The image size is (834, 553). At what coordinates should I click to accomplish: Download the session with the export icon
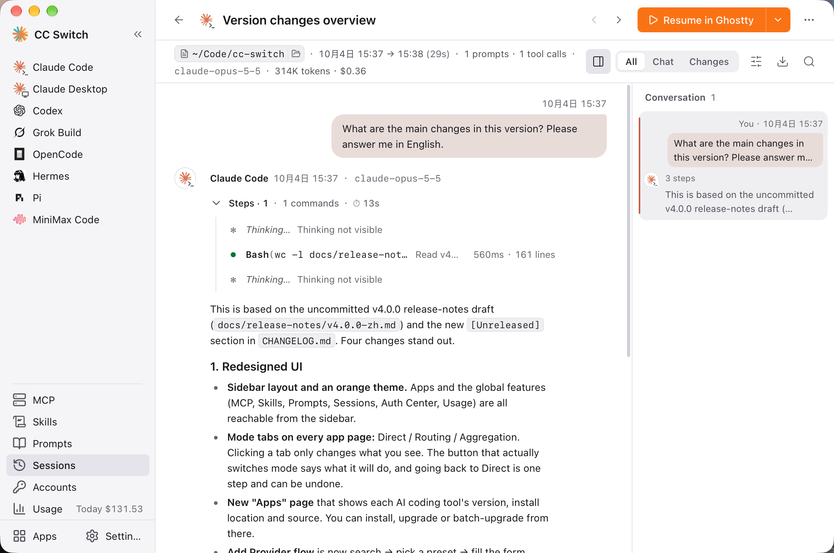[x=783, y=61]
